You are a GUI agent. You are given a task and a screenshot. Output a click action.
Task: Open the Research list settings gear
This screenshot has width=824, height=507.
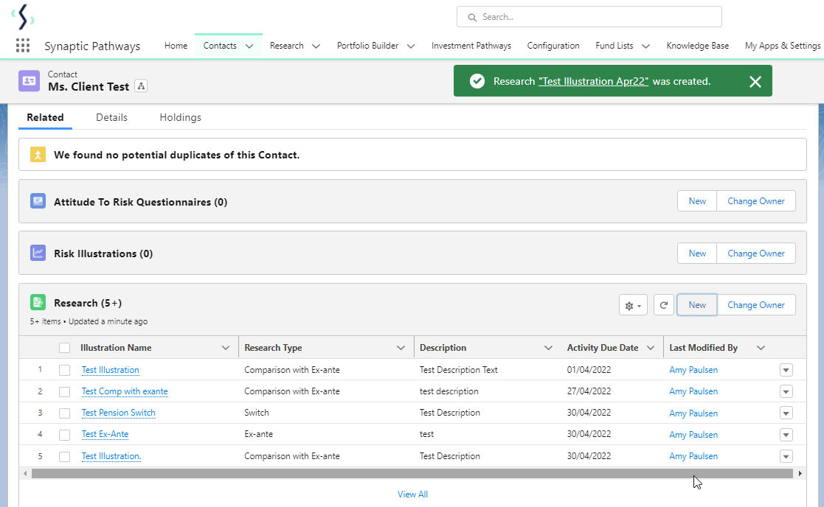(633, 305)
